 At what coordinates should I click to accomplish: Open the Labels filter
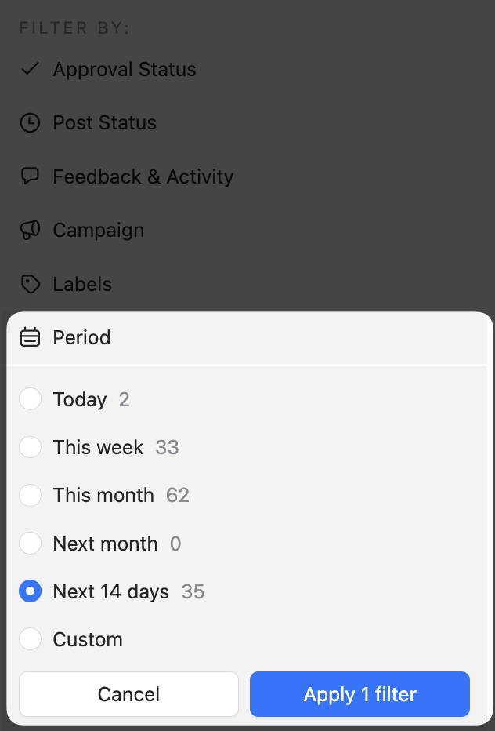(x=82, y=284)
